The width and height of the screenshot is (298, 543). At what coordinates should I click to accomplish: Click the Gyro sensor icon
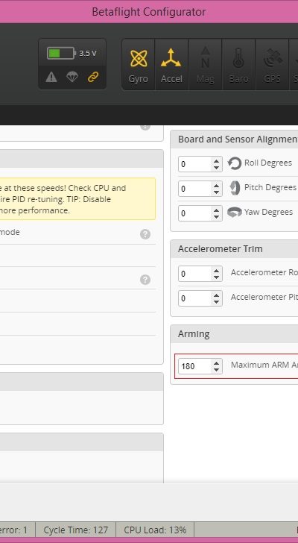tap(139, 65)
